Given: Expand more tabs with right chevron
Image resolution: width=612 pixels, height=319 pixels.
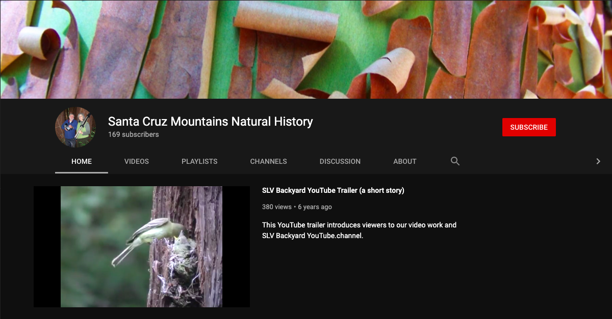Looking at the screenshot, I should click(x=598, y=161).
